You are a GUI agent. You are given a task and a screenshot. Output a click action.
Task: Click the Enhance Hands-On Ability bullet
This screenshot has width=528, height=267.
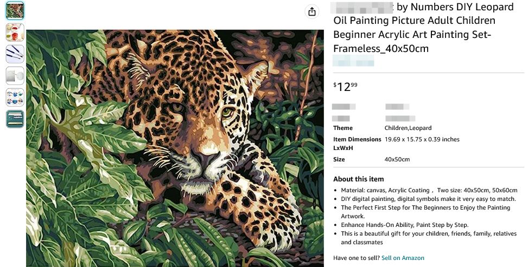pyautogui.click(x=404, y=225)
